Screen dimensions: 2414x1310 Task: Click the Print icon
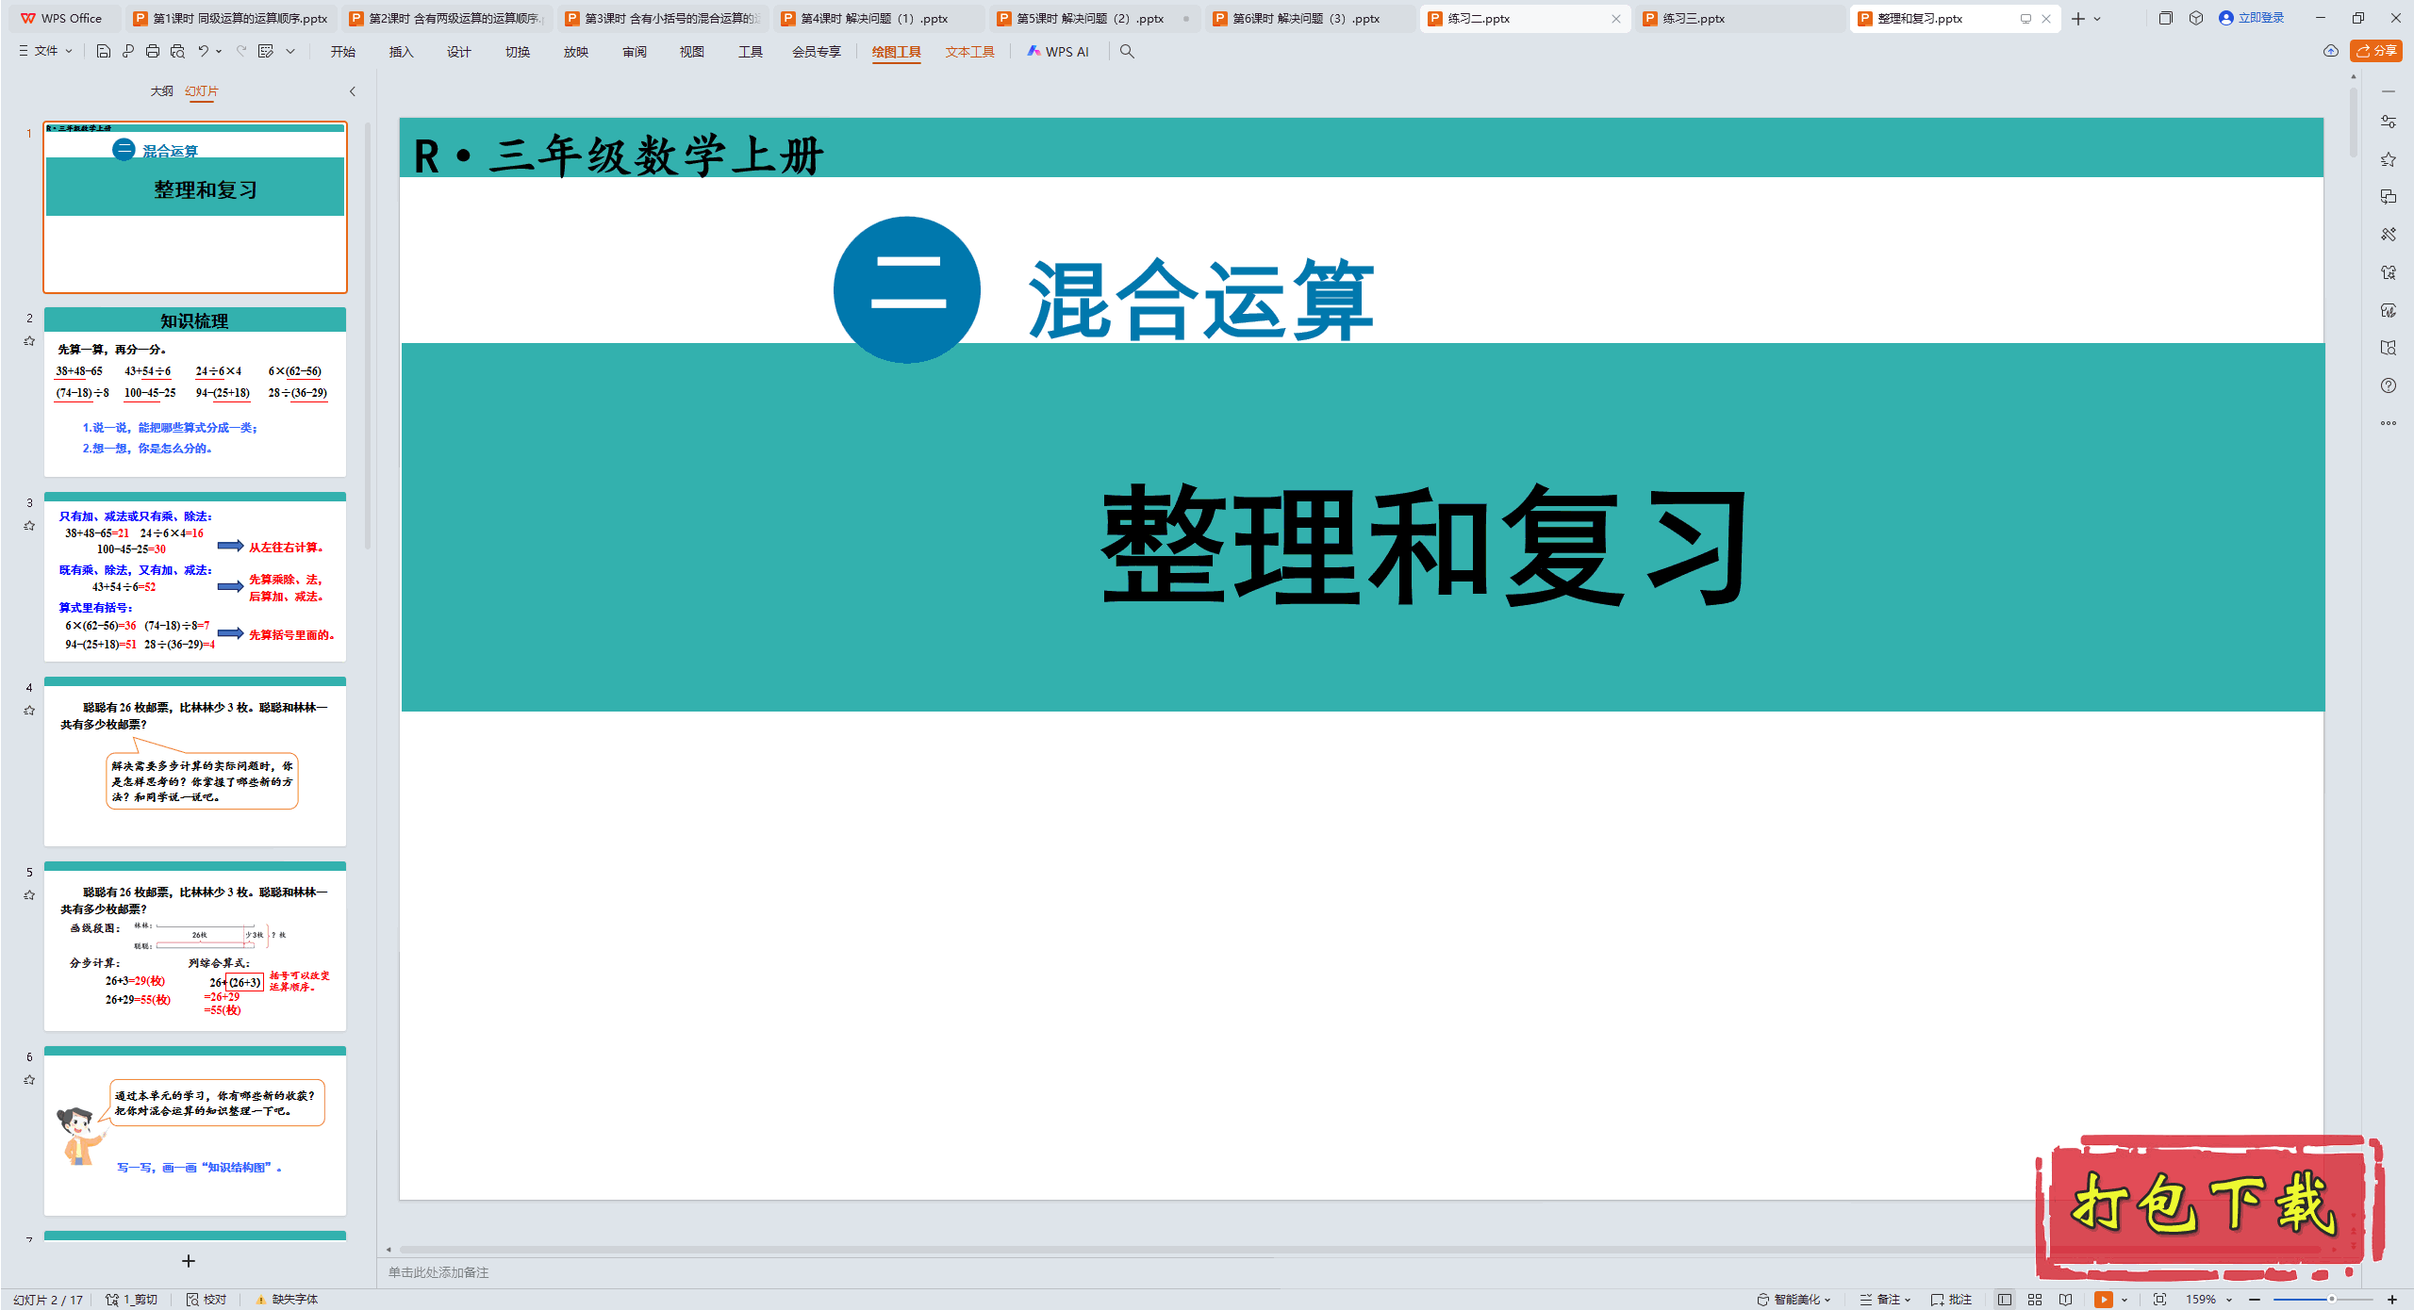pos(153,52)
